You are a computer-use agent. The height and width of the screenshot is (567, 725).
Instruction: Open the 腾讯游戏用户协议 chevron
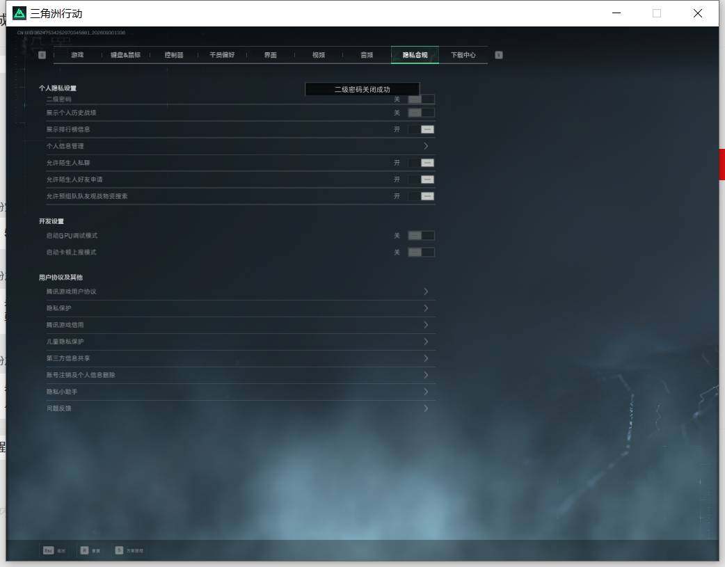(426, 292)
